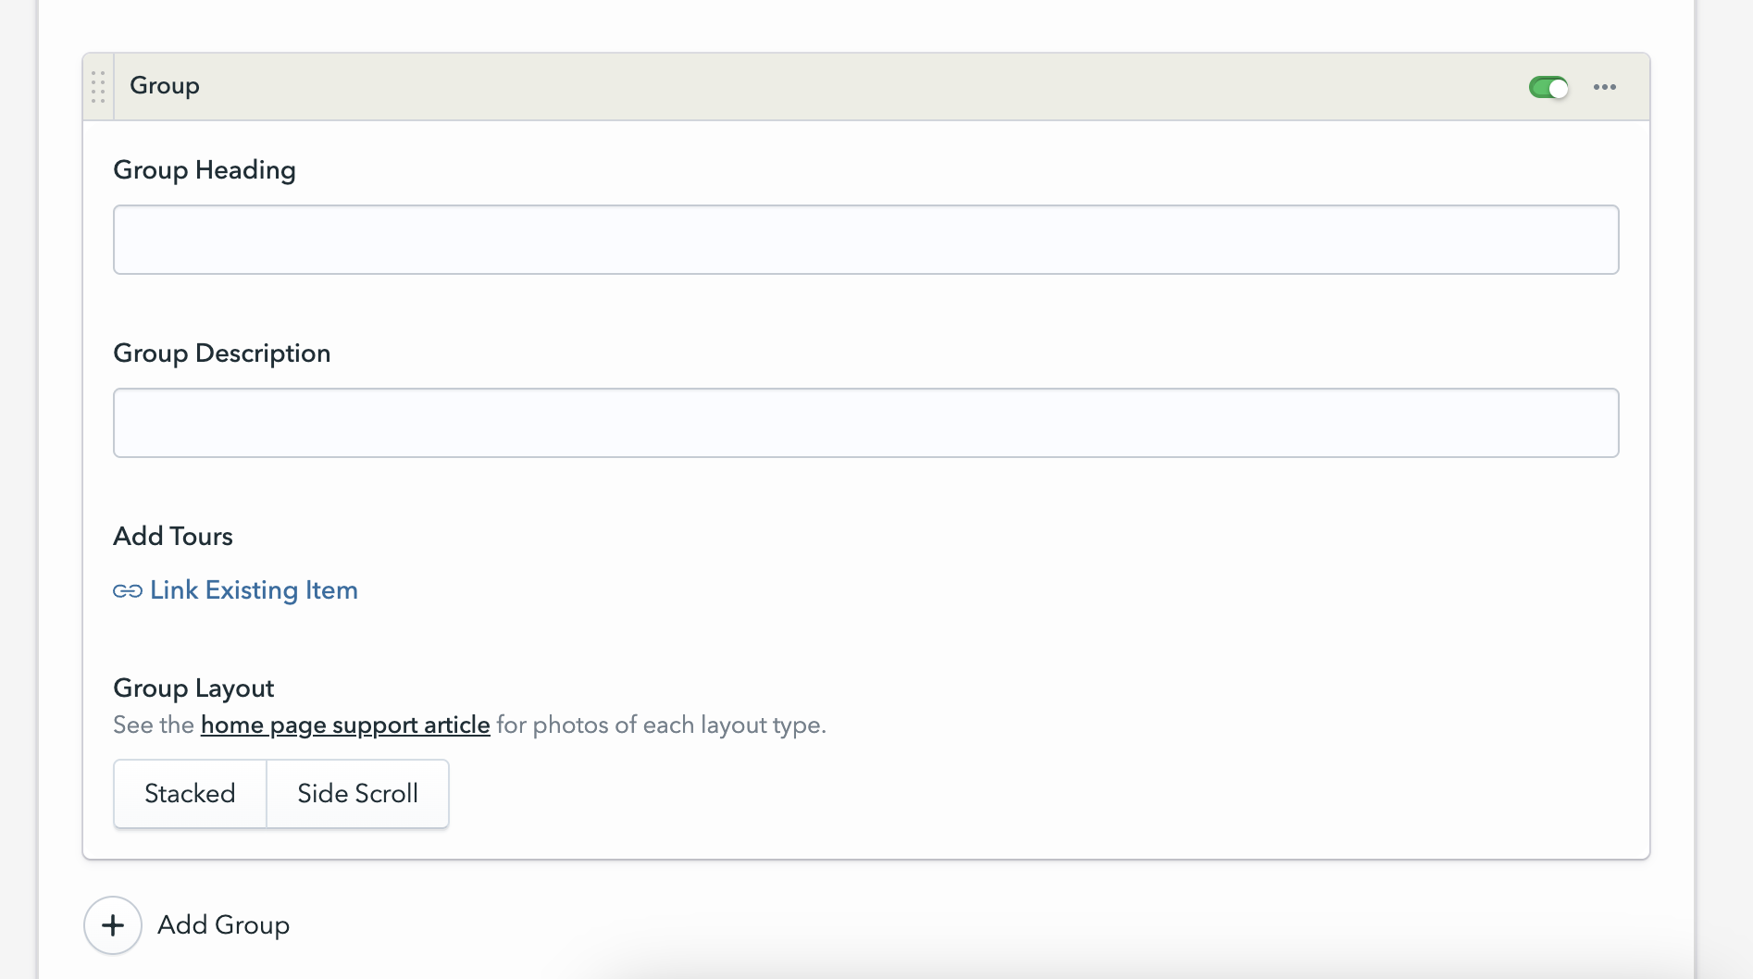Click the segmented layout control

[280, 793]
